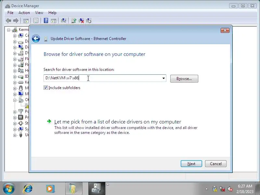Open the File menu

(10, 13)
